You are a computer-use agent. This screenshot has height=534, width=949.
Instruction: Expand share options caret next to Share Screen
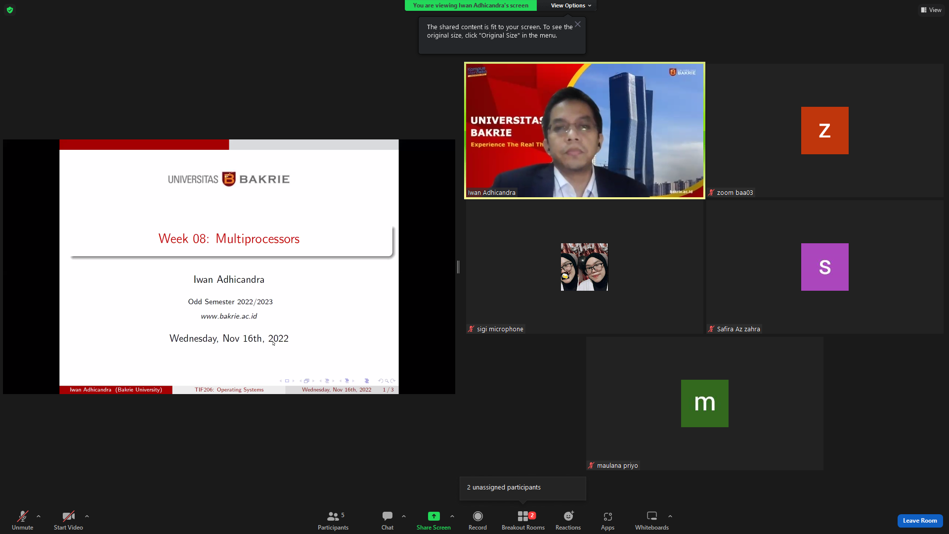click(452, 516)
